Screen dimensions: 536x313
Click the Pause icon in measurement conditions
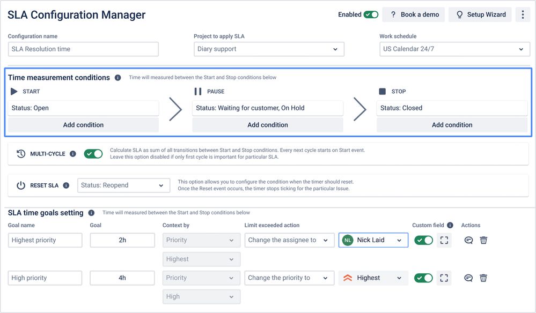point(198,91)
